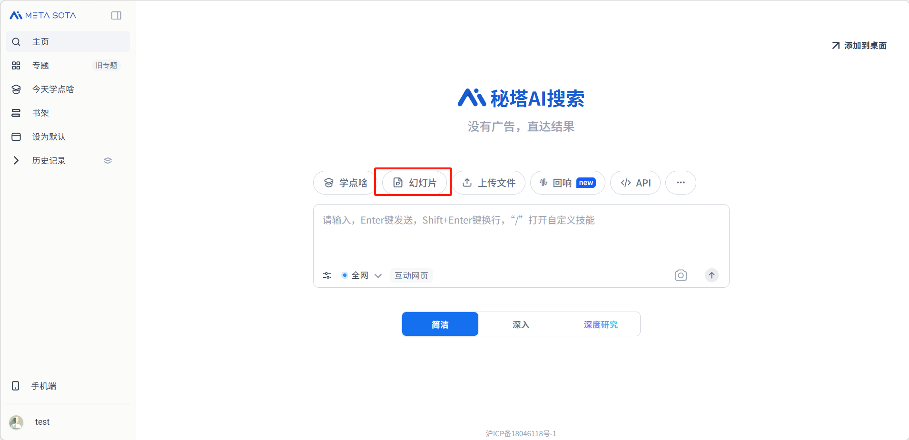
Task: Open the more options ellipsis button
Action: 681,183
